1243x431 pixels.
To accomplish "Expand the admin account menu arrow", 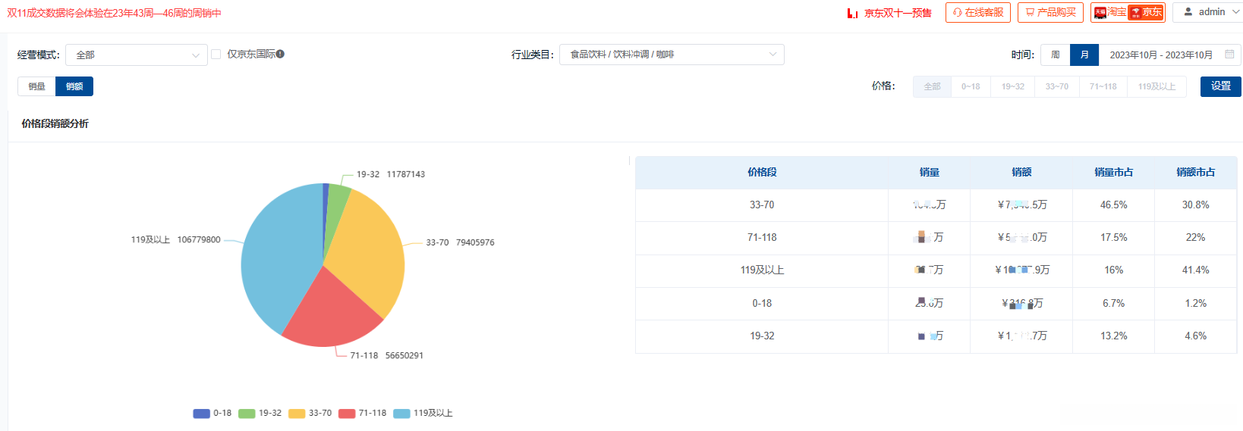I will pyautogui.click(x=1238, y=12).
